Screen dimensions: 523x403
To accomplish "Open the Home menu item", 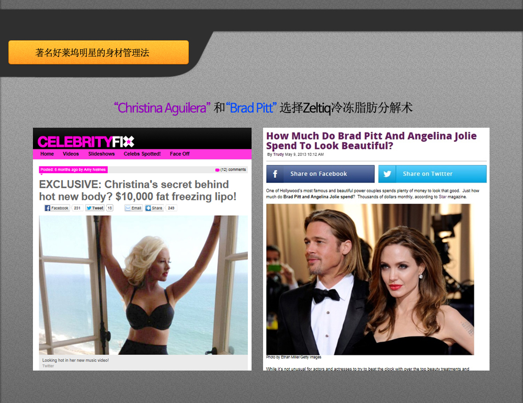I will 47,154.
